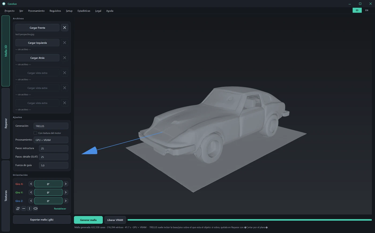Click the Fuerza de guía value field

pos(54,165)
